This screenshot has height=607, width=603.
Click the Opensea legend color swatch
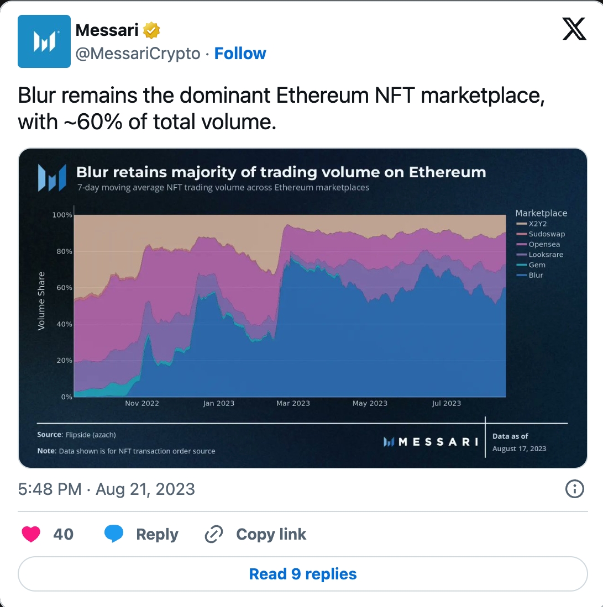tap(521, 245)
